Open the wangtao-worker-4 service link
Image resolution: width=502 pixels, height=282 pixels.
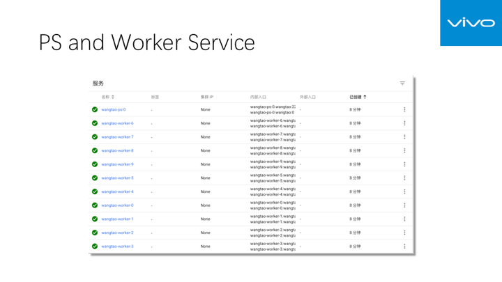click(117, 191)
